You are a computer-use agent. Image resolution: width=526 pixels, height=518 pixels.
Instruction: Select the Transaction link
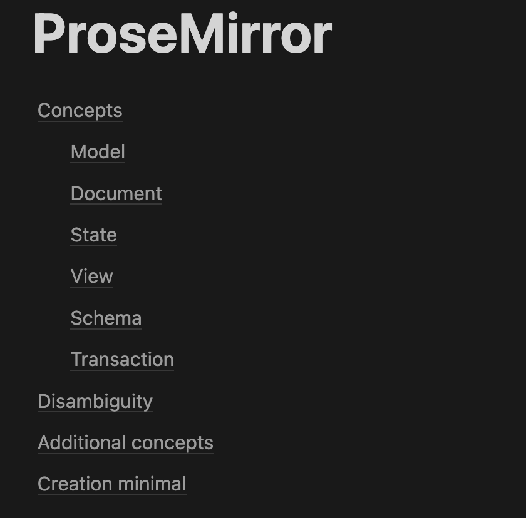[x=122, y=360]
